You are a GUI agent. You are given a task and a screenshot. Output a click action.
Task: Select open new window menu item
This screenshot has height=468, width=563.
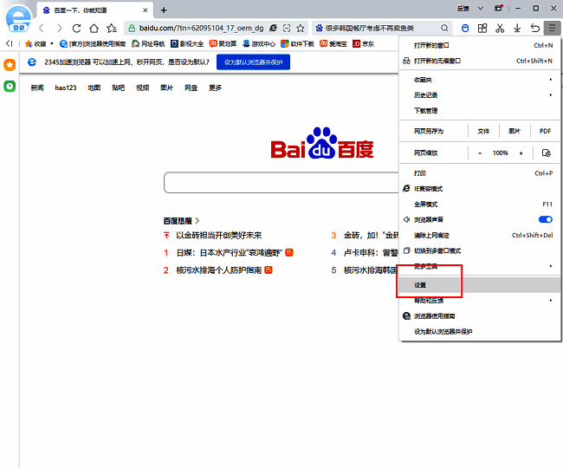click(479, 45)
